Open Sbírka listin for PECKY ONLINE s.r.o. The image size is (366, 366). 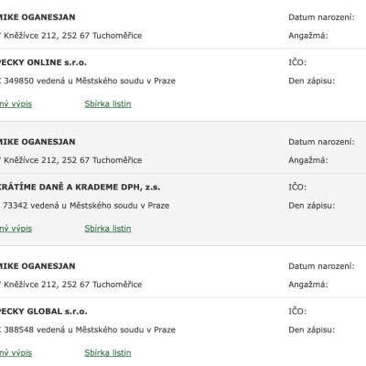108,104
